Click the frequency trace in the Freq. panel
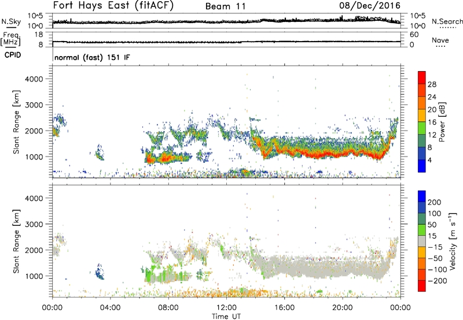The image size is (463, 320). pyautogui.click(x=226, y=42)
